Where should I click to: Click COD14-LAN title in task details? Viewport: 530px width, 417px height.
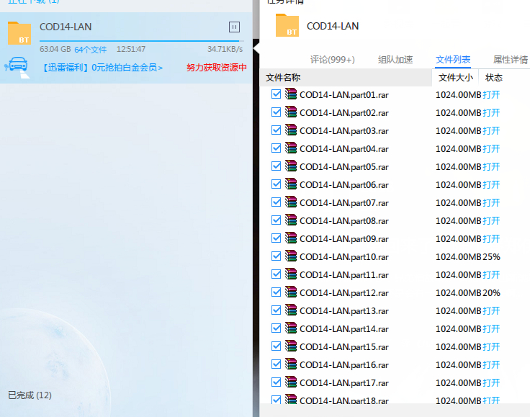333,26
